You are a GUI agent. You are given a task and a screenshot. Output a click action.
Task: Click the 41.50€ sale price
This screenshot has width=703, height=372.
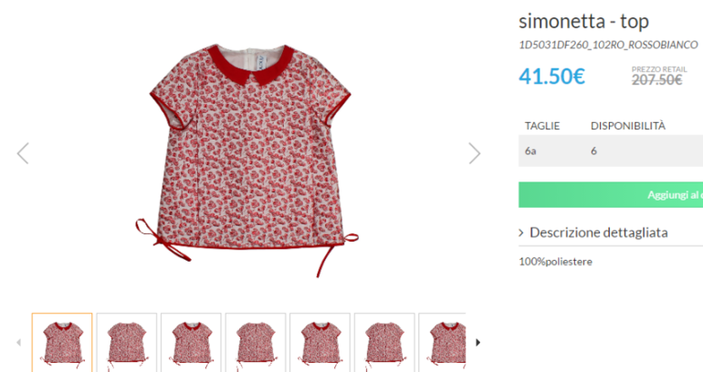click(551, 77)
